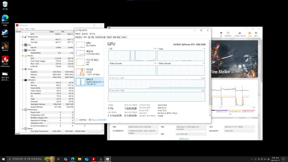
Task: Switch to the 서비스 tab
Action: [124, 37]
